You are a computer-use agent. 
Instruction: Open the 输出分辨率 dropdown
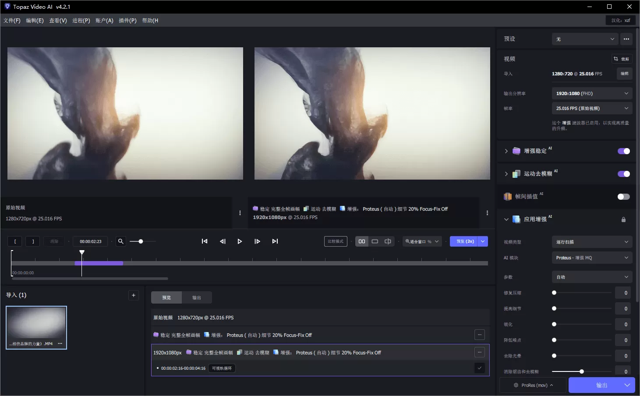(x=591, y=93)
